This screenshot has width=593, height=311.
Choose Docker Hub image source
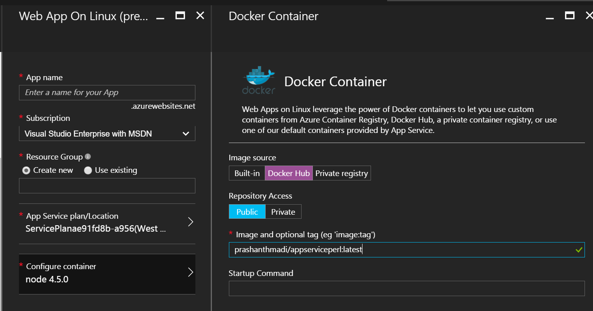tap(289, 173)
